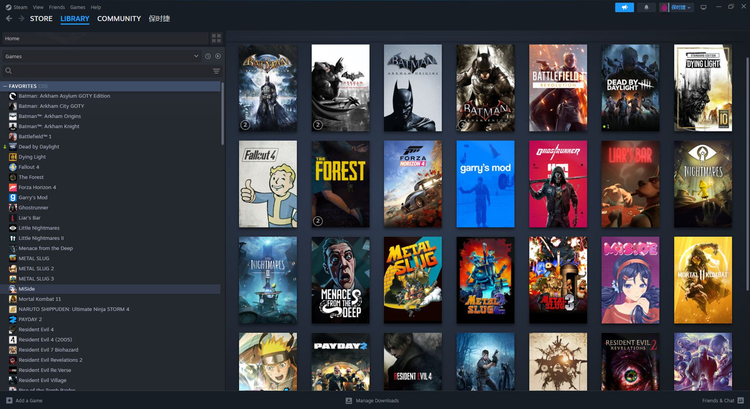Open Batman Arkham Origins cover
The height and width of the screenshot is (409, 750).
click(x=413, y=88)
